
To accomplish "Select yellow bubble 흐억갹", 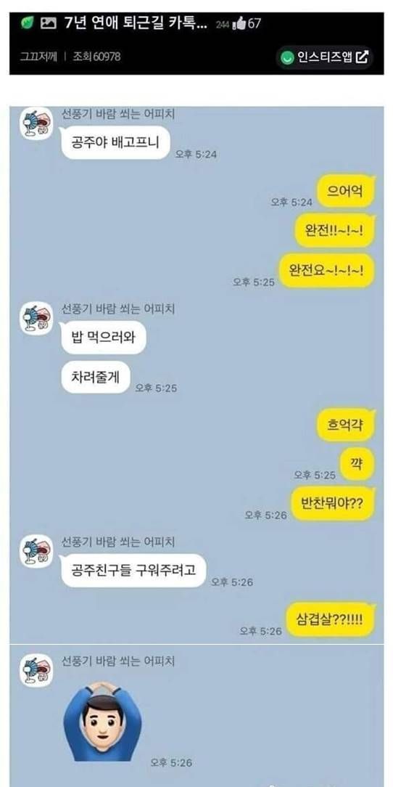I will [347, 425].
